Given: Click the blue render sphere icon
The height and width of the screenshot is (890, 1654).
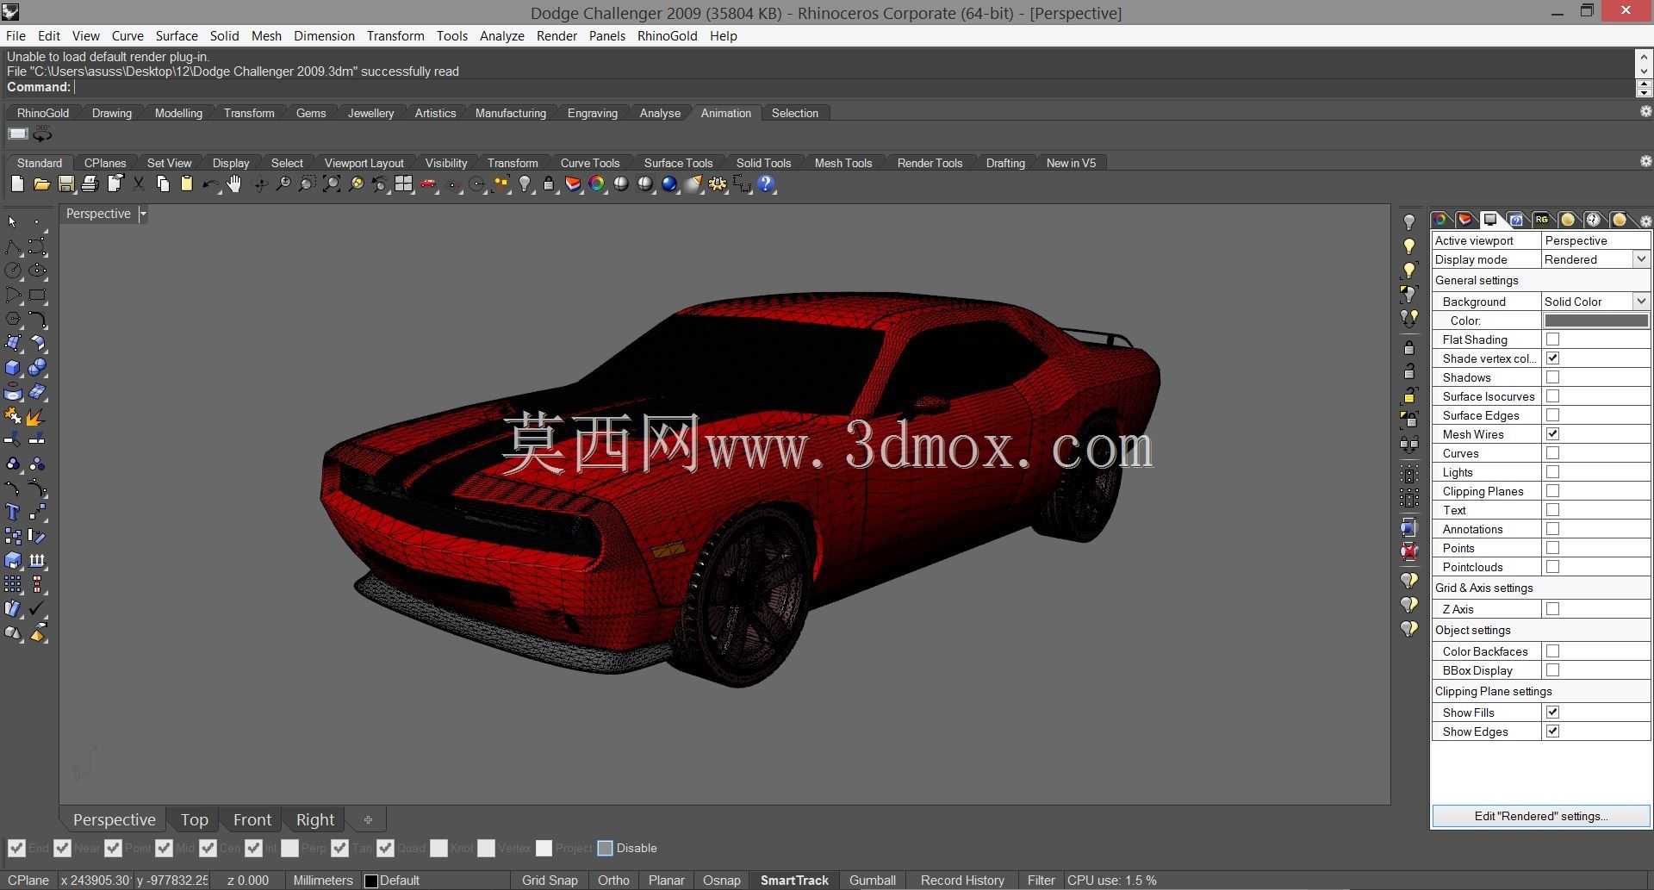Looking at the screenshot, I should (x=669, y=184).
